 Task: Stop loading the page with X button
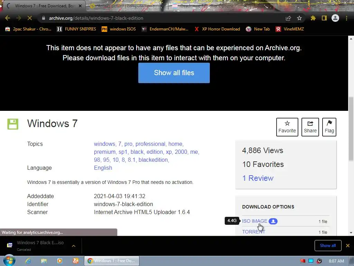tap(30, 18)
